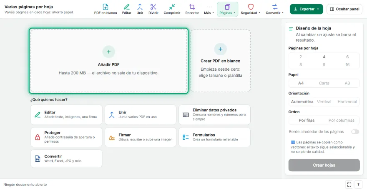This screenshot has width=367, height=190.
Task: Open the Seguridad dropdown menu
Action: point(251,9)
